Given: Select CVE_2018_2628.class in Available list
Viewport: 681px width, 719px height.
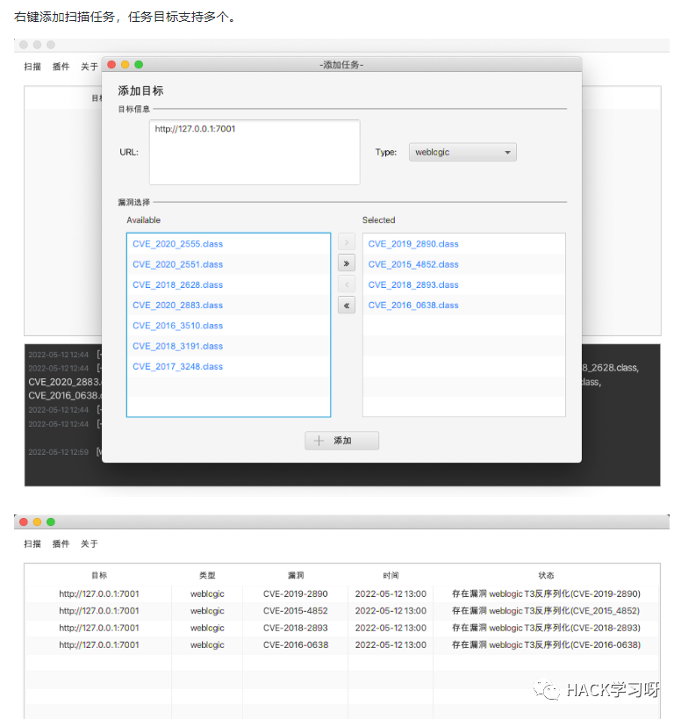Looking at the screenshot, I should coord(228,284).
